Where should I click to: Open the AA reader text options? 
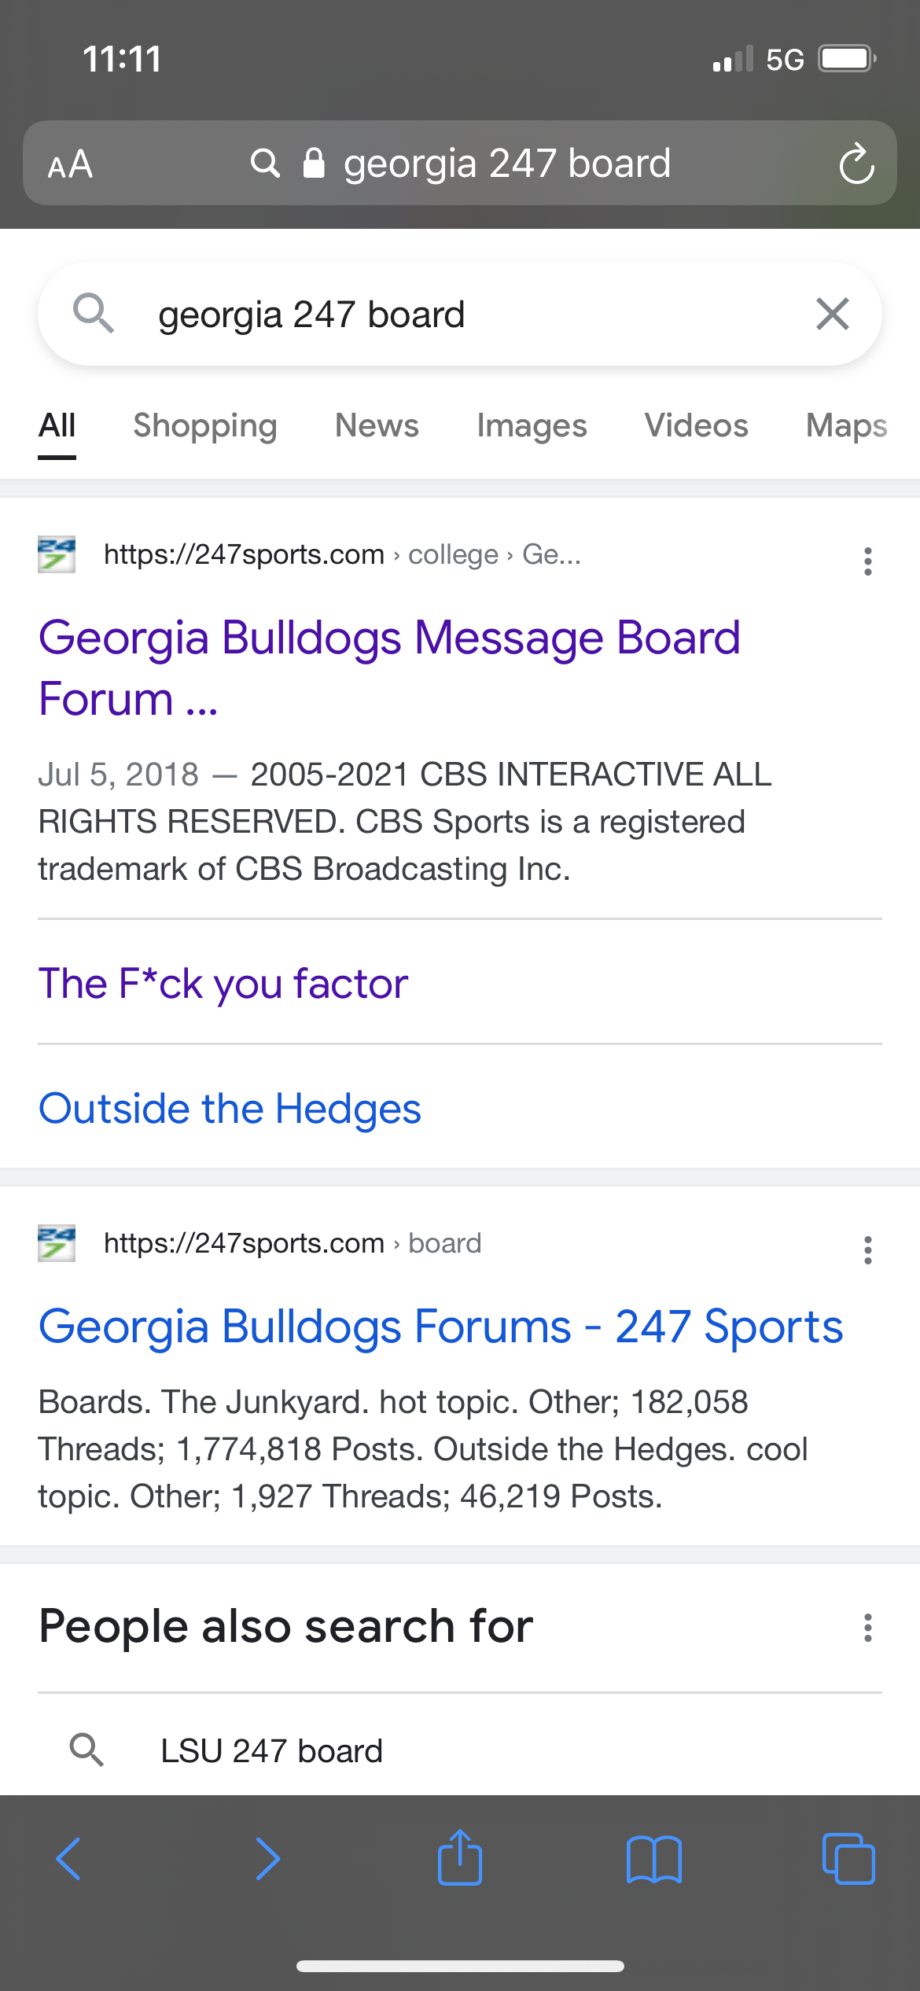(70, 164)
